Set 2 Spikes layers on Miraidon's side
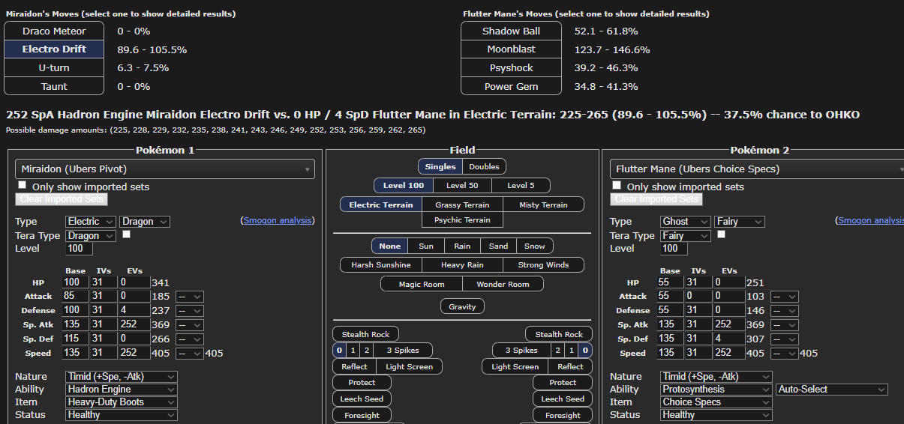Image resolution: width=904 pixels, height=424 pixels. click(x=366, y=350)
